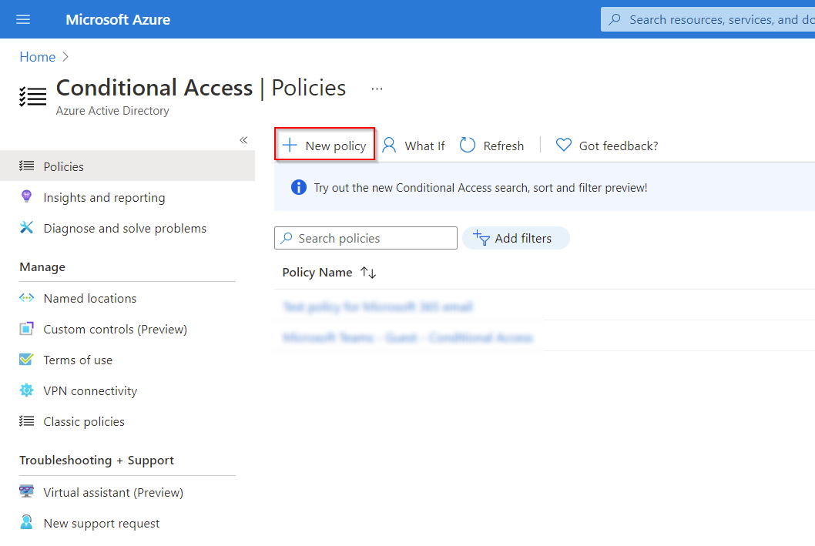The width and height of the screenshot is (815, 546).
Task: Click the Search policies input field
Action: [x=365, y=238]
